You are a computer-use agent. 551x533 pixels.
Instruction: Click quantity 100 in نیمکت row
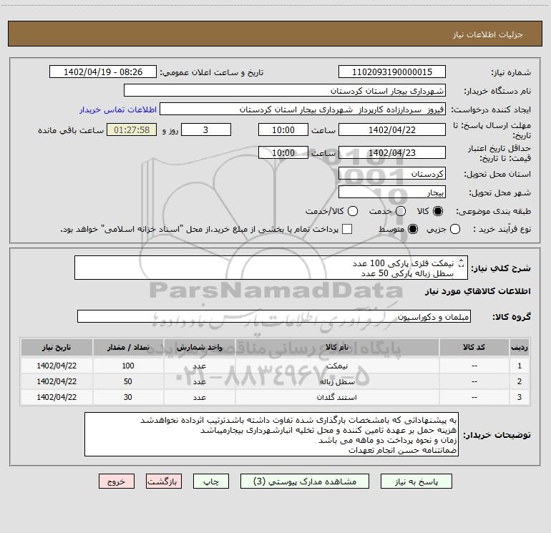128,366
